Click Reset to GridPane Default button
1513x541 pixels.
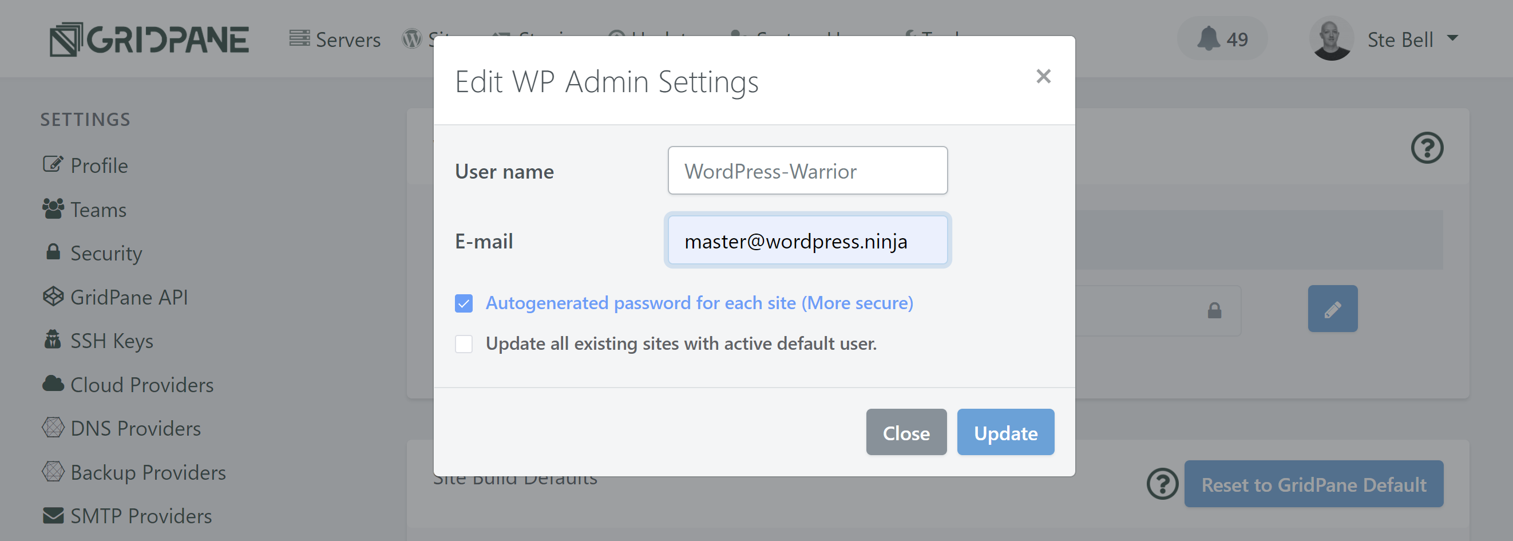click(1313, 484)
